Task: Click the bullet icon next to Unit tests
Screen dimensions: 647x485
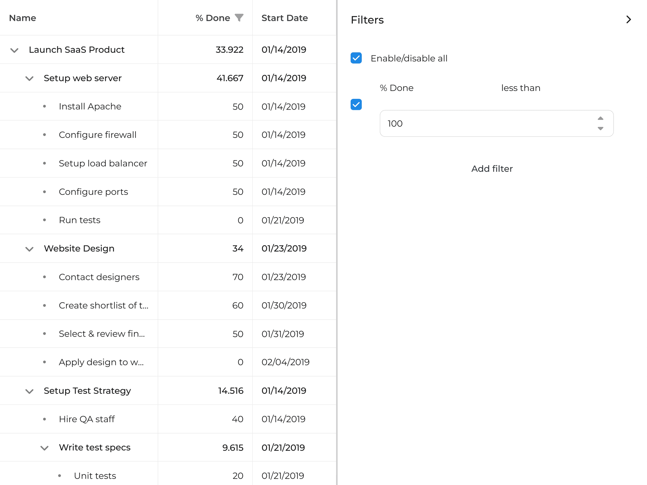Action: 60,476
